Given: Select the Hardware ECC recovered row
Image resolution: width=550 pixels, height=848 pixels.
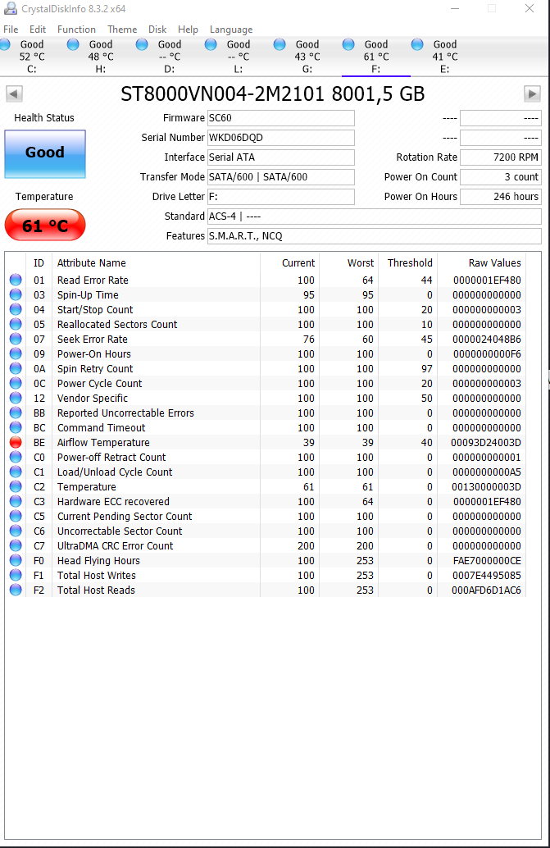Looking at the screenshot, I should [267, 501].
